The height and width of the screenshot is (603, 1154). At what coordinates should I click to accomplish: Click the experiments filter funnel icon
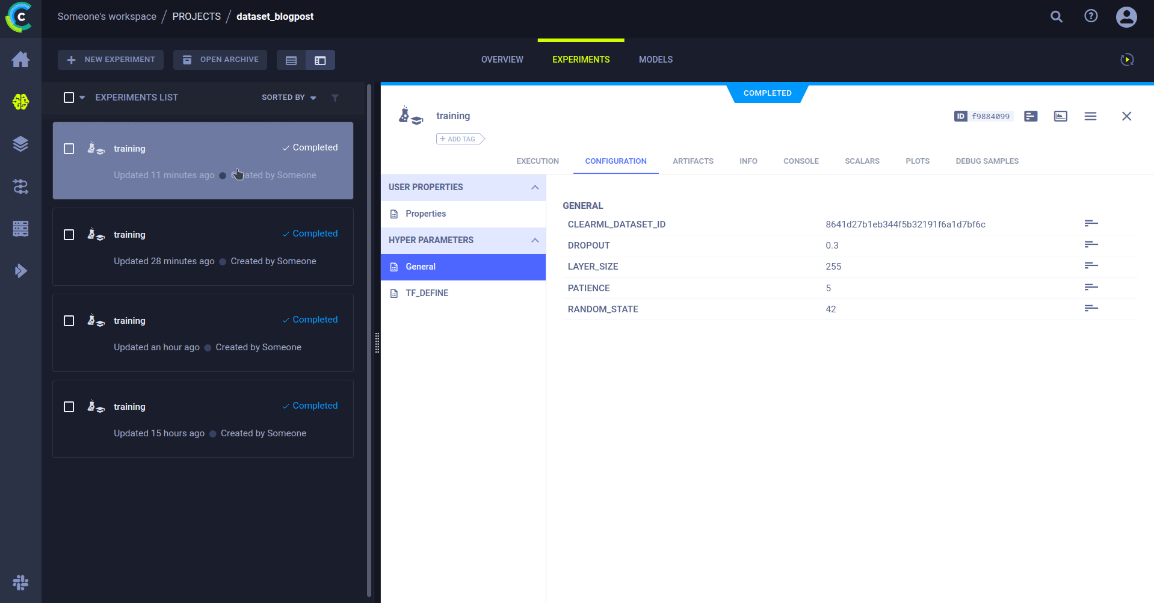(335, 97)
